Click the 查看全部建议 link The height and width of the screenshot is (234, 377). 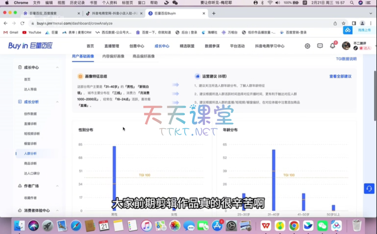340,76
